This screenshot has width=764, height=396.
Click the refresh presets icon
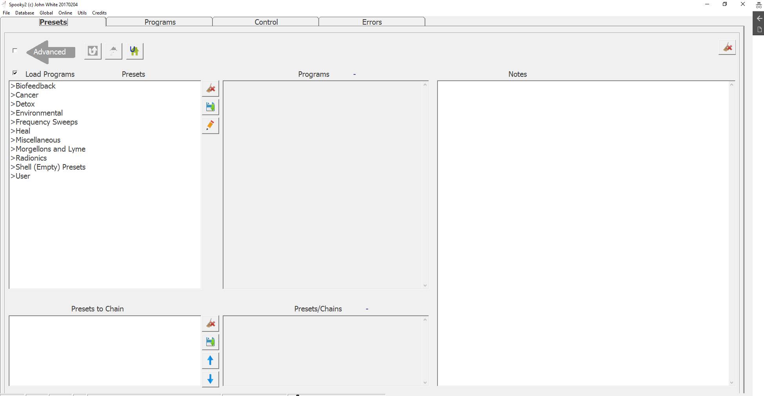coord(93,51)
